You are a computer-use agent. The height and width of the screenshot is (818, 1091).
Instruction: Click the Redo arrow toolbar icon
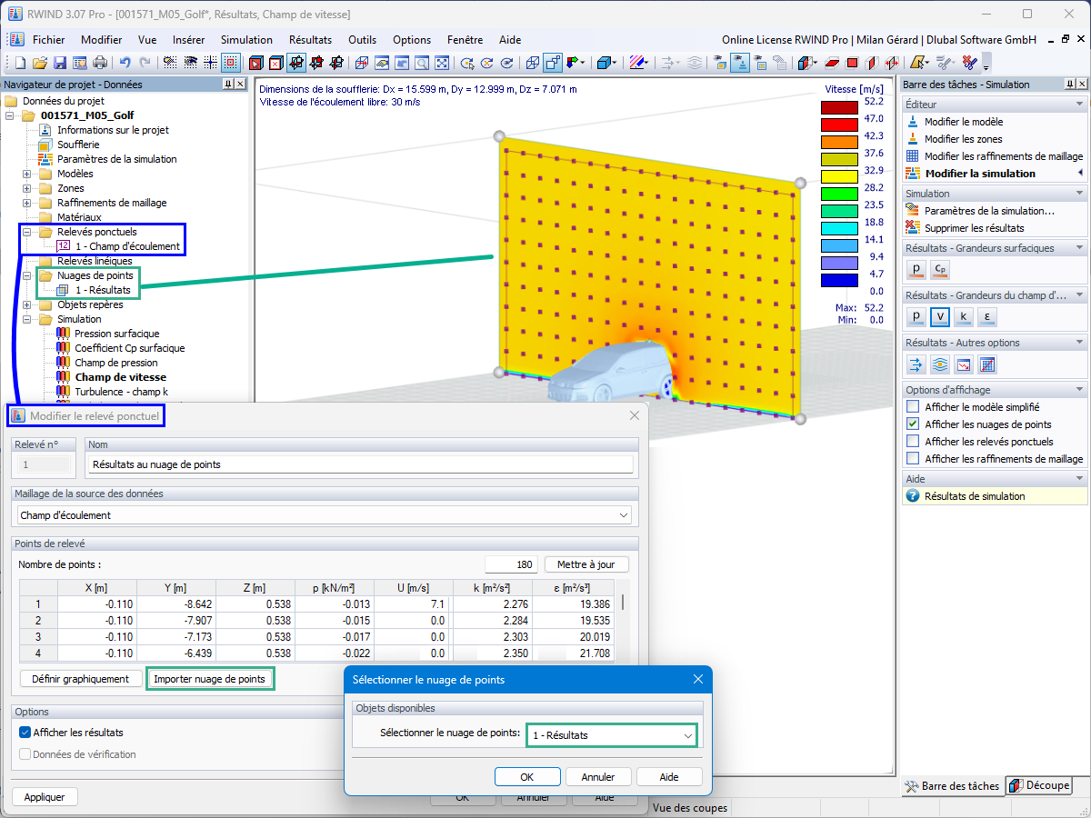coord(145,63)
